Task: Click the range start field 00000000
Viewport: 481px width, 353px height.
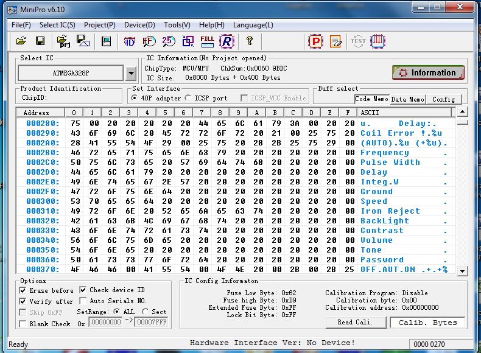Action: [x=106, y=322]
